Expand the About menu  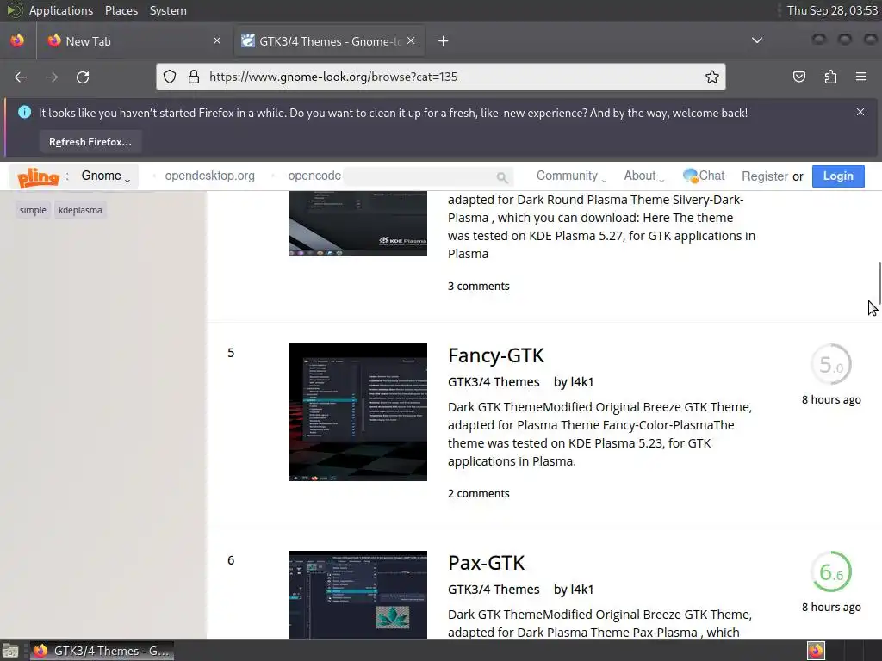point(644,176)
